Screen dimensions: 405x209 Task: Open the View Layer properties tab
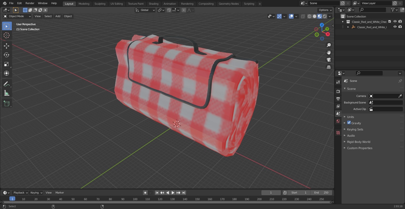pos(338,106)
